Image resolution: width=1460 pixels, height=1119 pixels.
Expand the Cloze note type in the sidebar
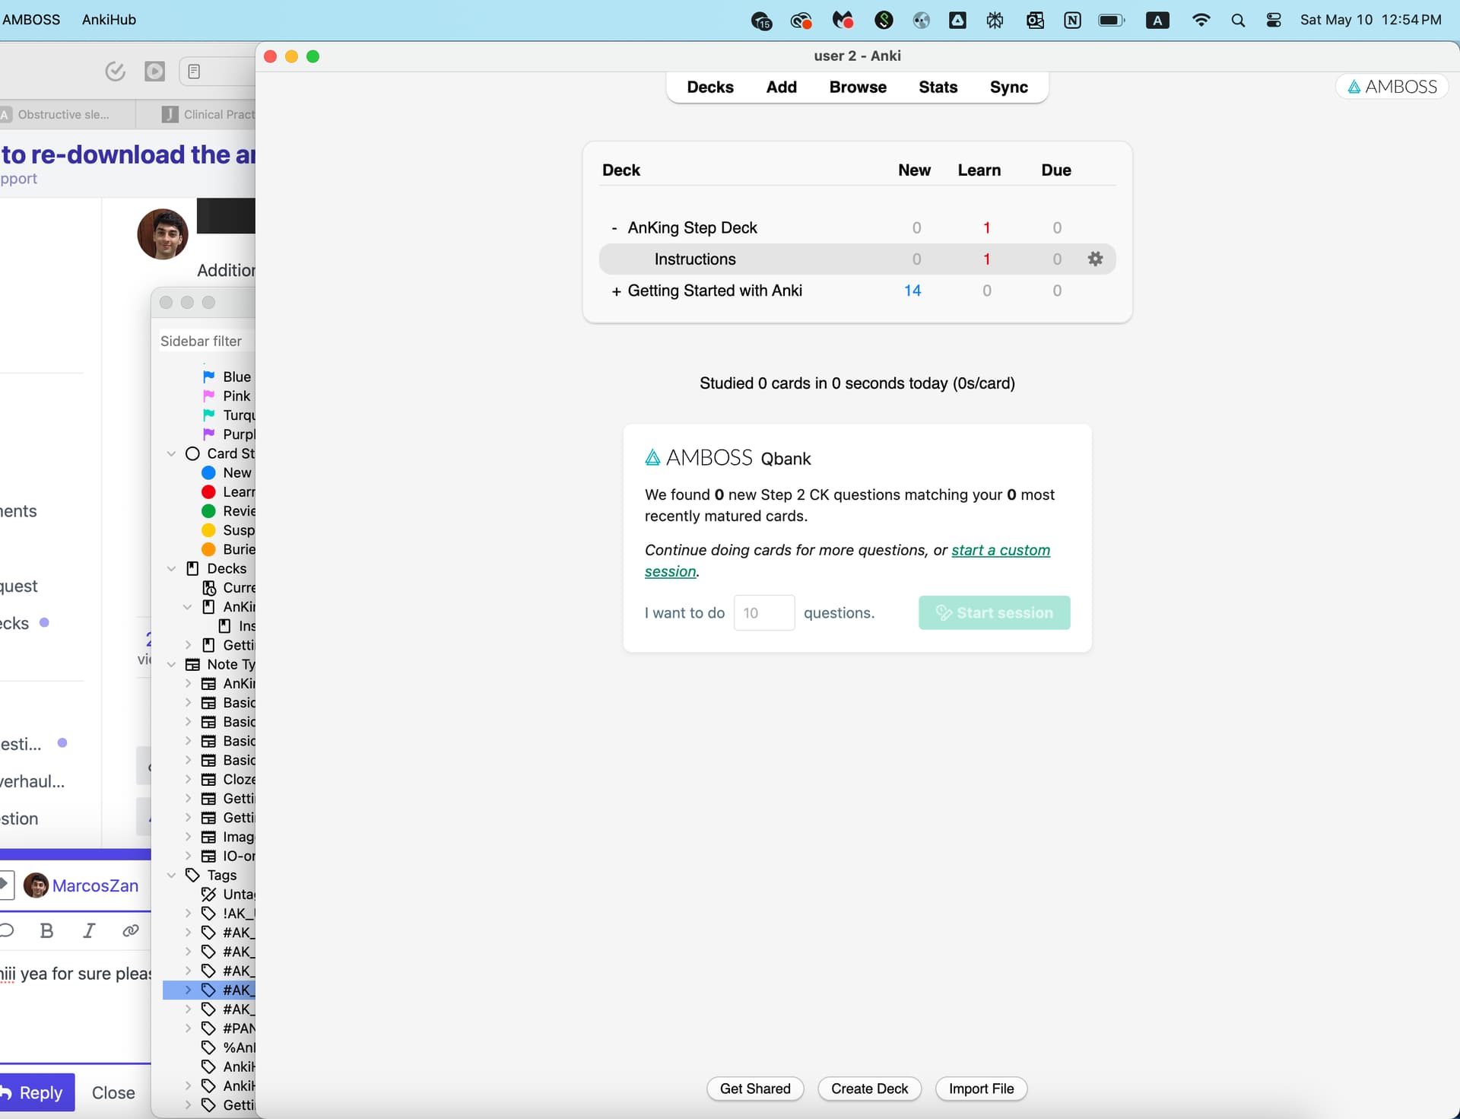click(188, 779)
